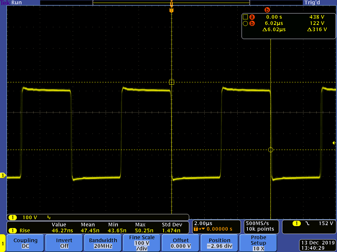
Task: Click the yellow channel 1 side tab
Action: click(x=3, y=243)
